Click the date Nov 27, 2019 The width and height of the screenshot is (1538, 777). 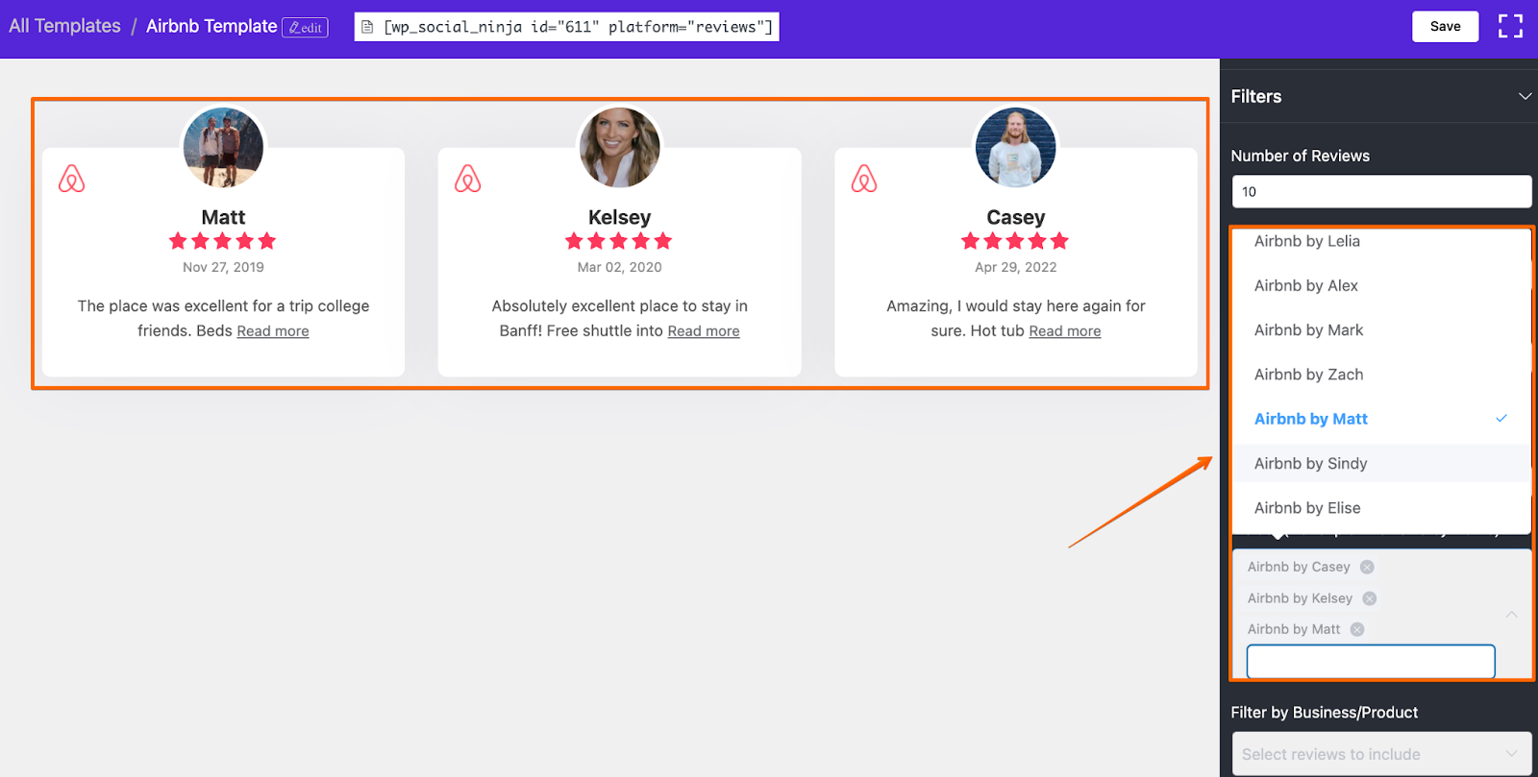click(x=223, y=267)
